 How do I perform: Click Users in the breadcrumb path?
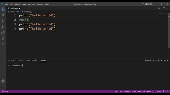(13, 12)
